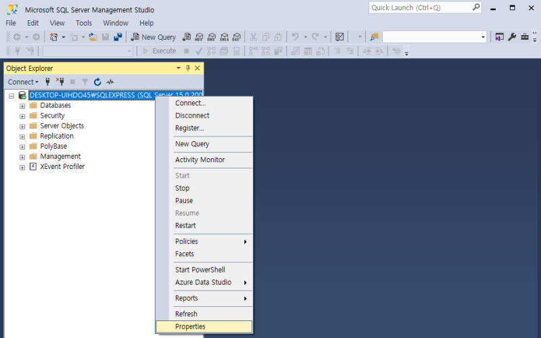The height and width of the screenshot is (338, 541).
Task: Open the File menu
Action: [11, 23]
